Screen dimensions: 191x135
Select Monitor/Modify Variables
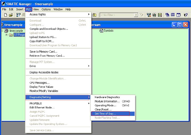[x=58, y=91]
